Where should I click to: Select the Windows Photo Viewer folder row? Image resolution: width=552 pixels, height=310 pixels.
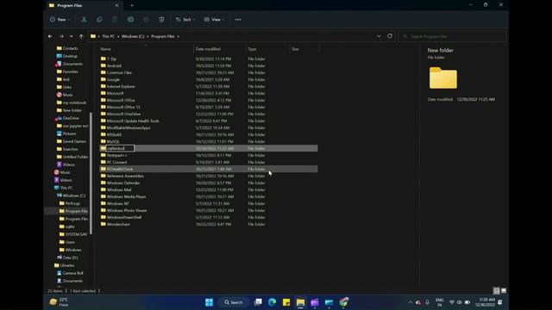click(x=209, y=210)
